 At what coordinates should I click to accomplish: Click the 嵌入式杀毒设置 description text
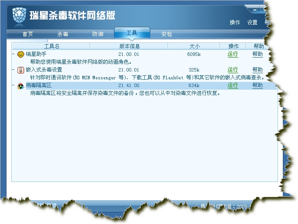tap(147, 78)
